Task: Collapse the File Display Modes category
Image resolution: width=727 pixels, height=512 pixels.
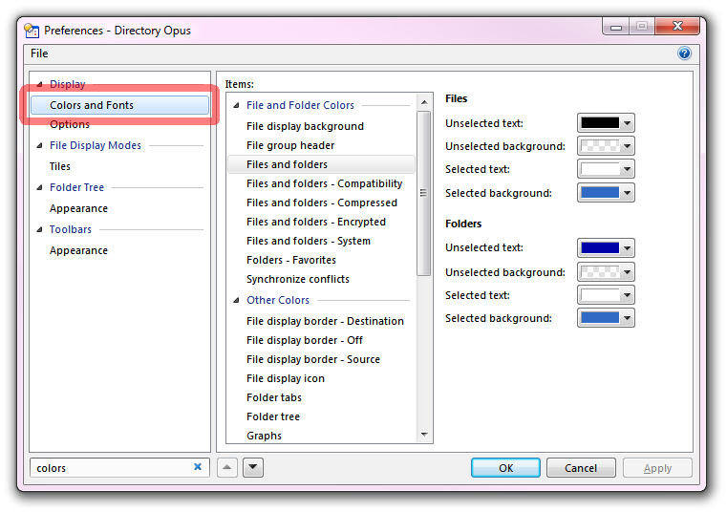Action: click(x=40, y=145)
